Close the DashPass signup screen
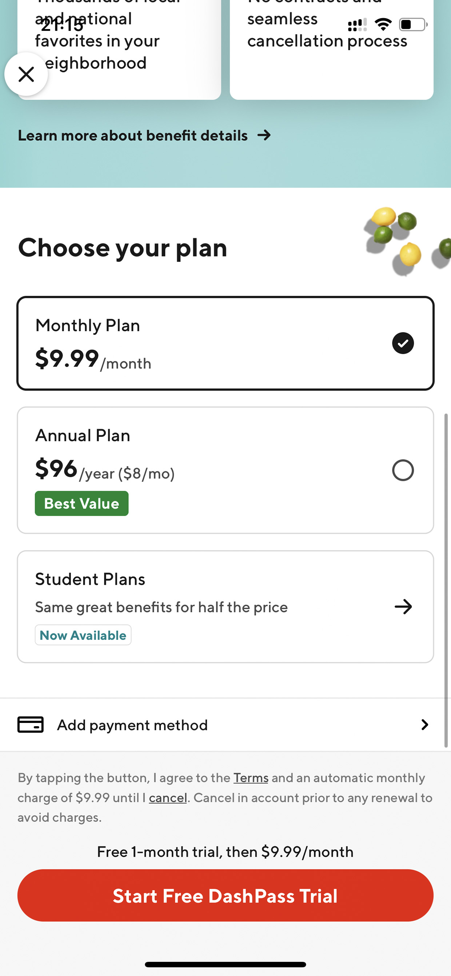Image resolution: width=451 pixels, height=976 pixels. (26, 74)
